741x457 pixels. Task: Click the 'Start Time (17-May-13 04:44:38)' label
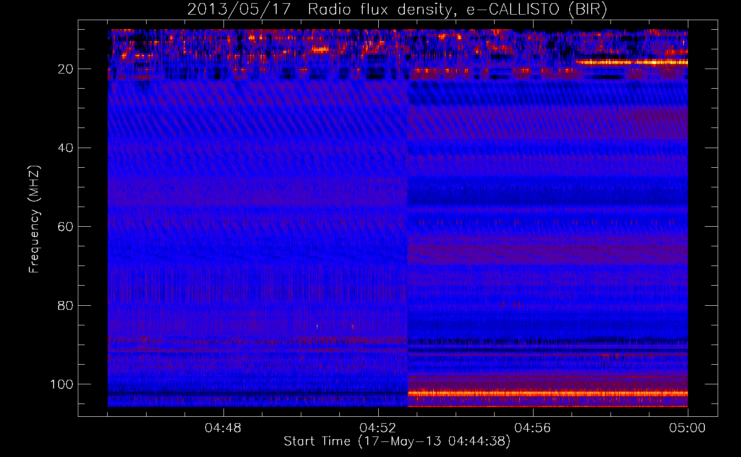coord(397,441)
